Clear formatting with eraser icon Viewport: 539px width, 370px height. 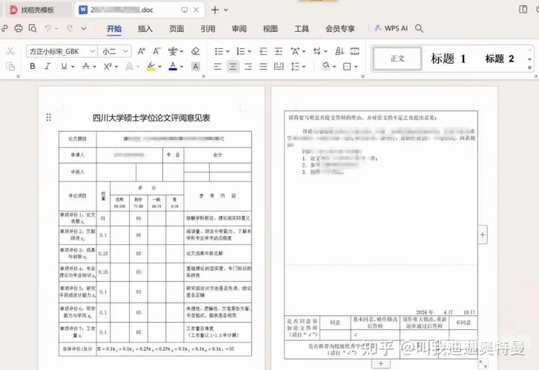click(195, 51)
